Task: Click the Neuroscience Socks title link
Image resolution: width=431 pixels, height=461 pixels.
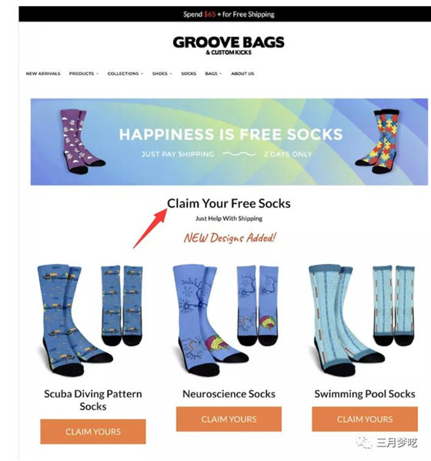Action: point(229,394)
